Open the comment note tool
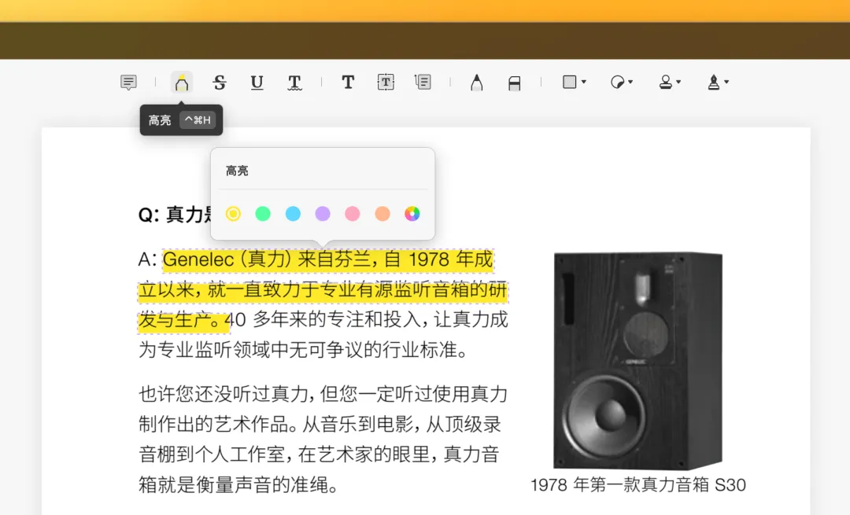 128,83
